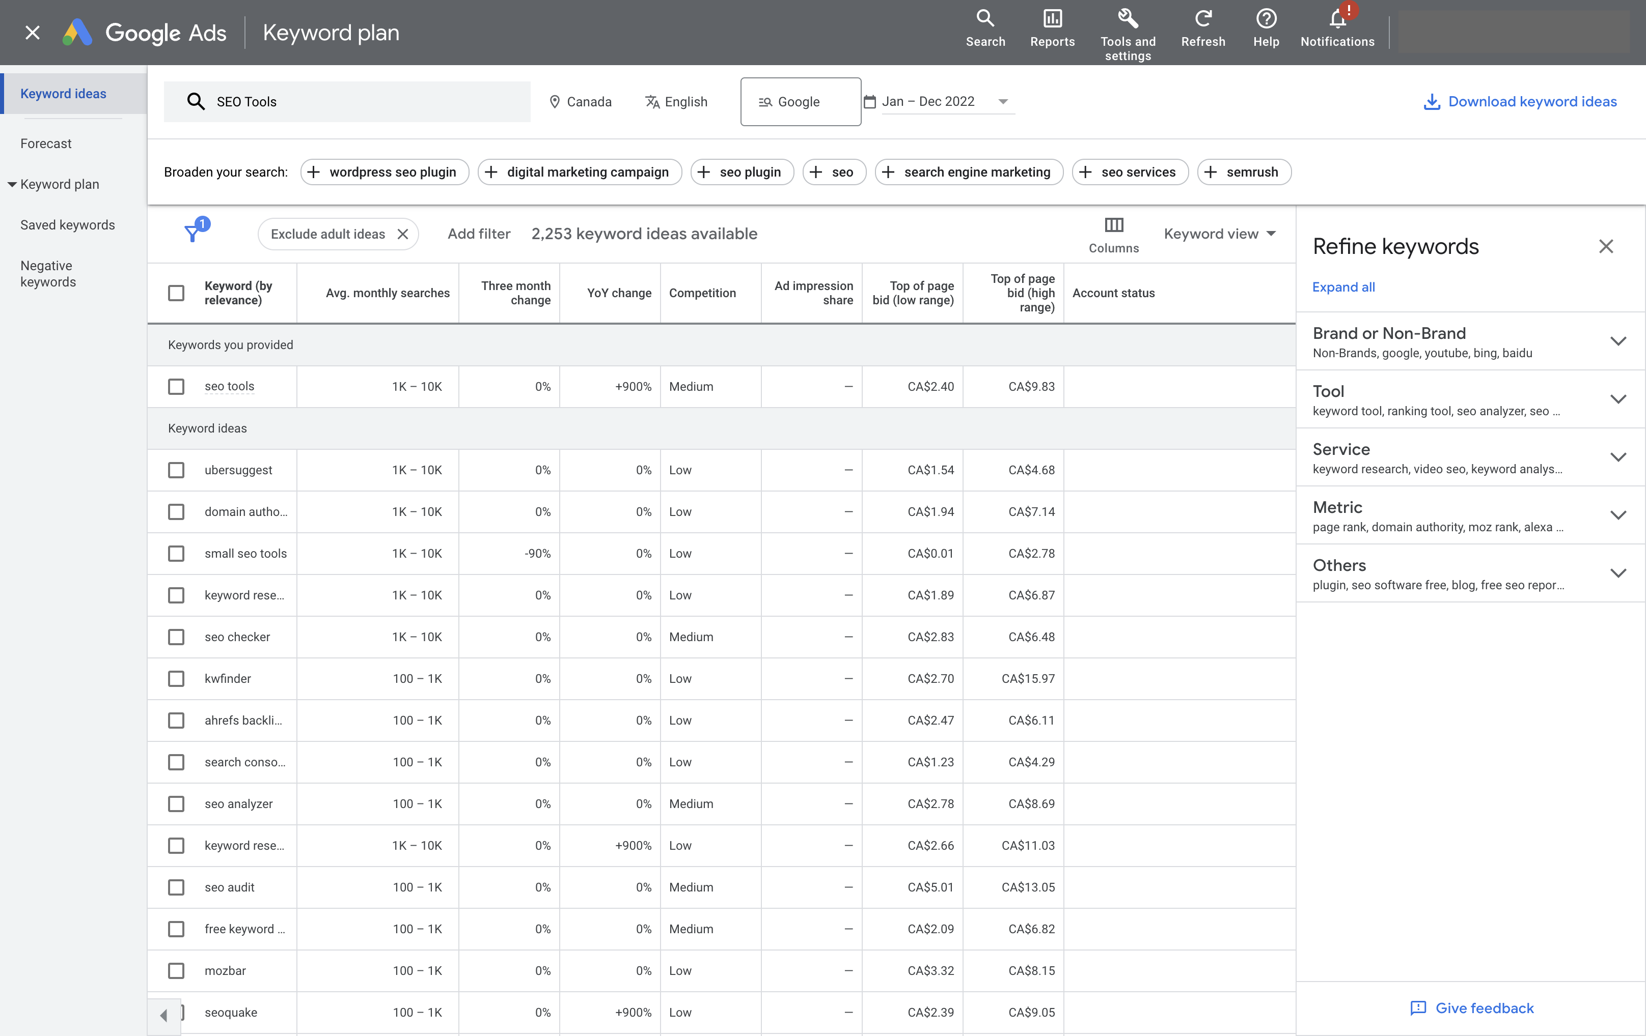This screenshot has height=1036, width=1646.
Task: Click the Jan–Dec 2022 date range input
Action: point(938,101)
